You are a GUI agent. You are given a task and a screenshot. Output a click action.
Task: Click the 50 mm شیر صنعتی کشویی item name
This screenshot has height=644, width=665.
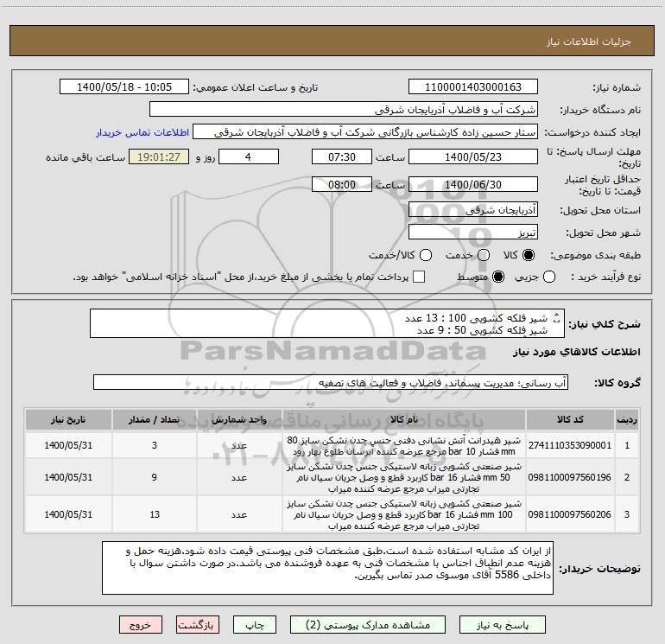pos(404,477)
